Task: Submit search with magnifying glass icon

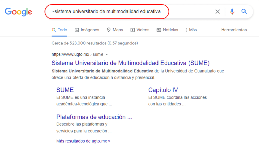Action: 244,11
